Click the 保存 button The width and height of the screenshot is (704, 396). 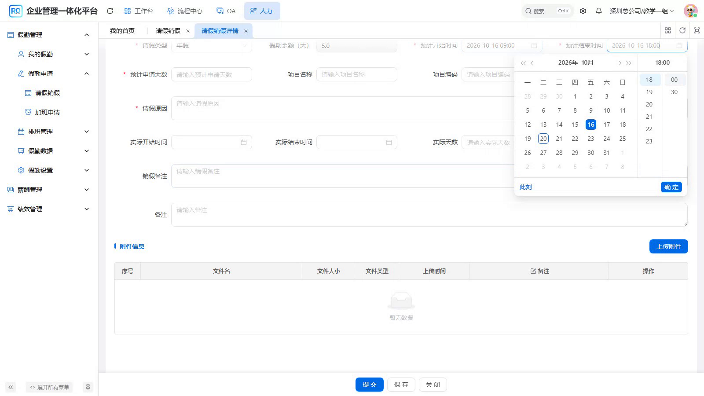point(401,385)
